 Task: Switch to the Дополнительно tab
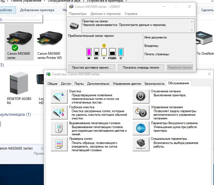pyautogui.click(x=98, y=84)
